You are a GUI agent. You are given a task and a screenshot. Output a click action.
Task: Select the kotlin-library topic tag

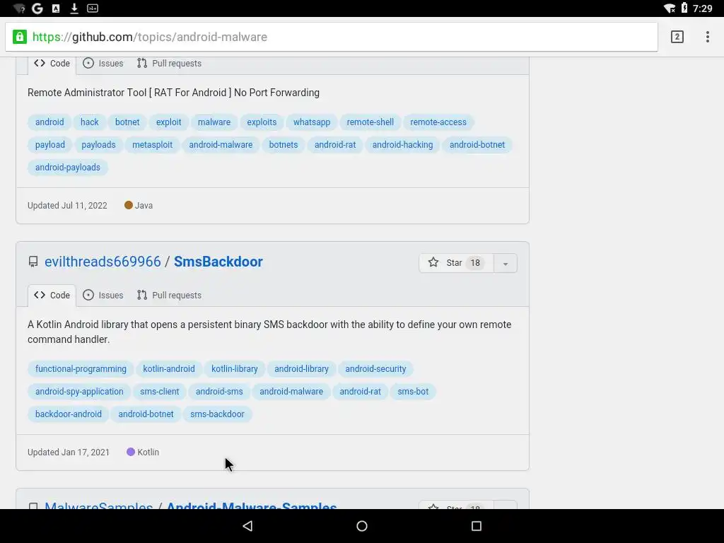(x=235, y=369)
